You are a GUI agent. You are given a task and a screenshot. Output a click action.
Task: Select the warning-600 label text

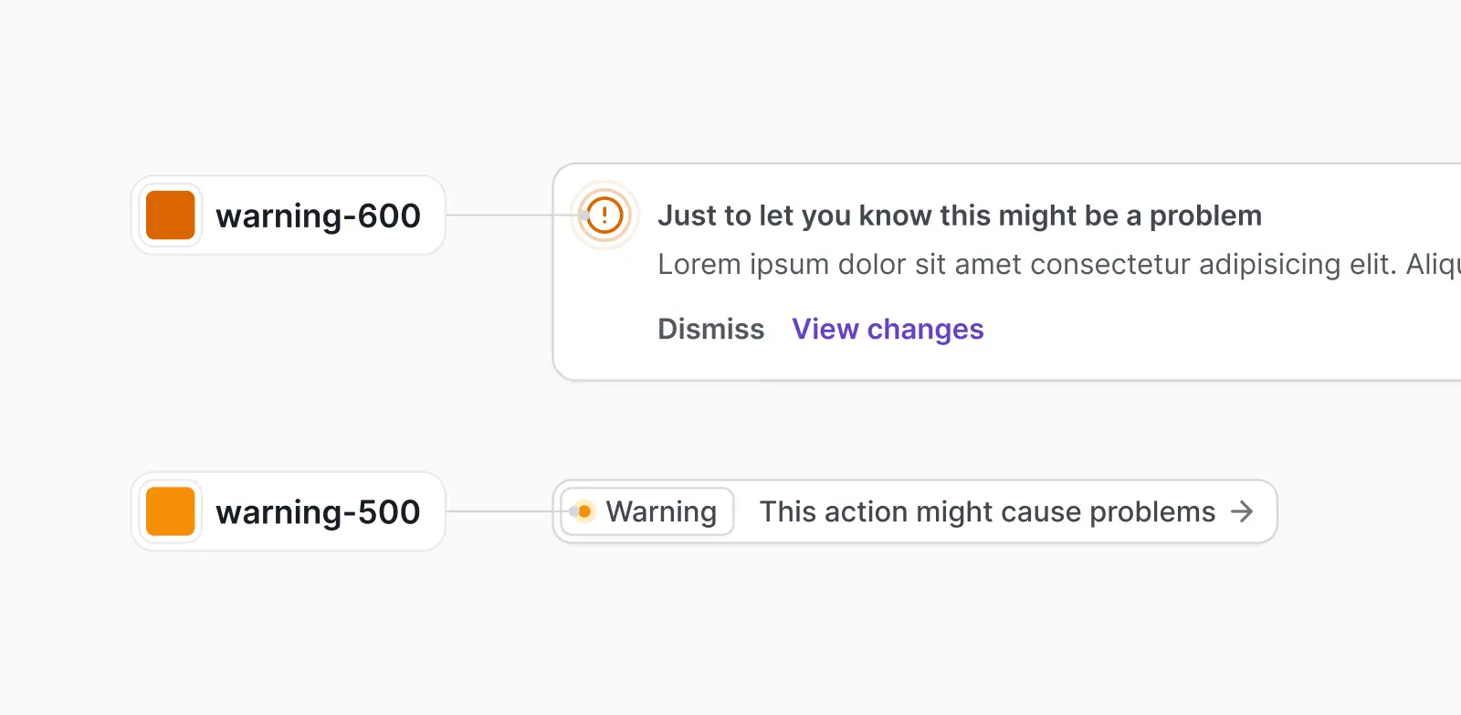pos(318,216)
